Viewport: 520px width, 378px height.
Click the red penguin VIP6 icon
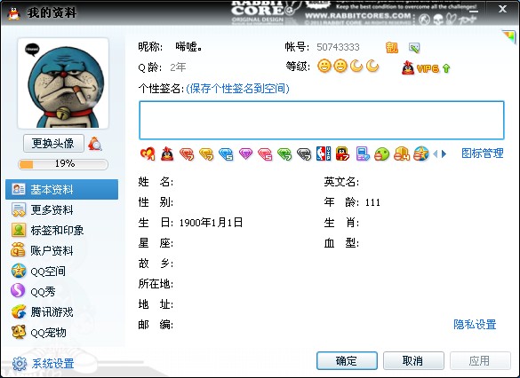pos(408,67)
